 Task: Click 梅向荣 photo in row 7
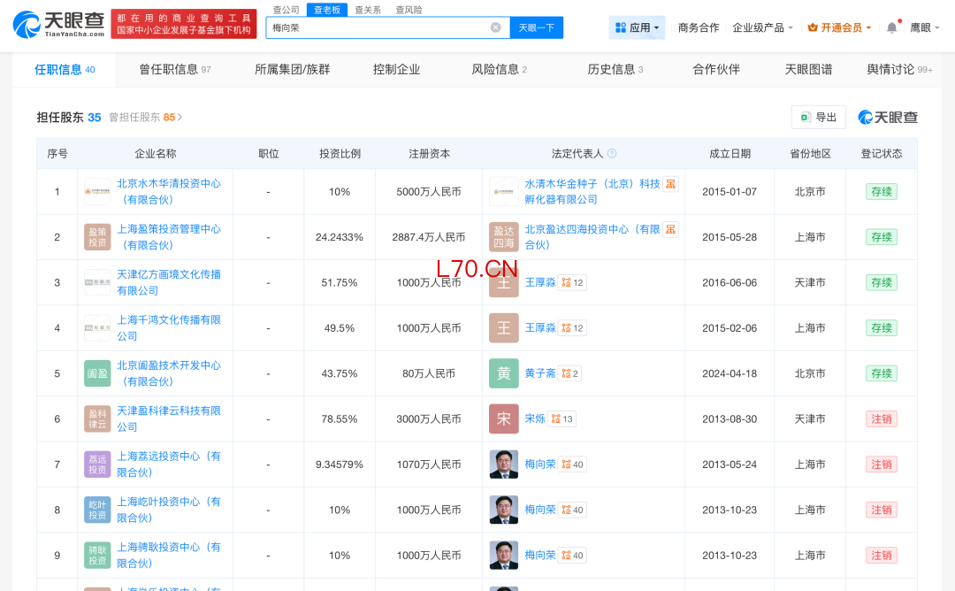click(x=504, y=464)
